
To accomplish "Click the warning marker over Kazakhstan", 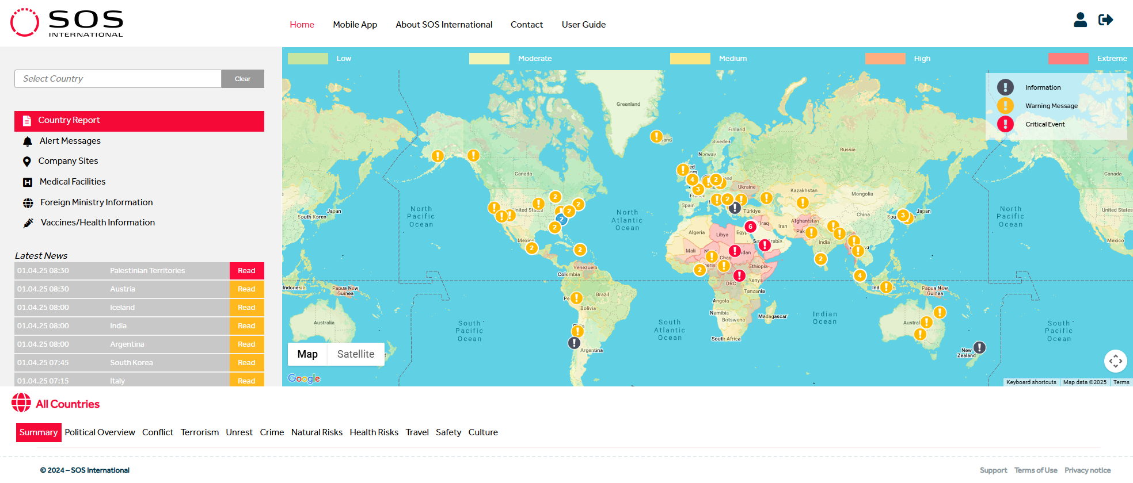I will 803,202.
